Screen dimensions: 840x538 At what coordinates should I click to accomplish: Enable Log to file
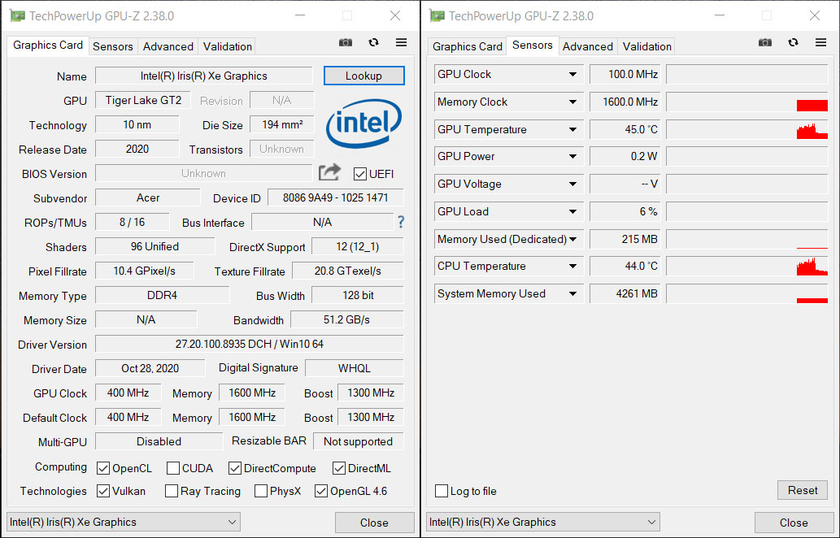pyautogui.click(x=442, y=491)
